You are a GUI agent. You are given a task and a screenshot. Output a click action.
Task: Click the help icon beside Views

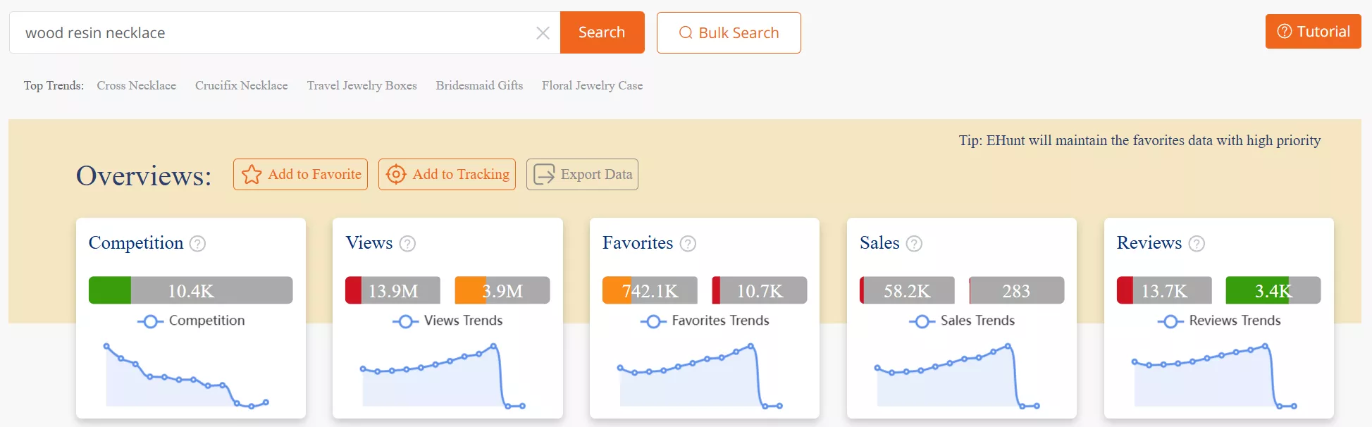(x=407, y=244)
